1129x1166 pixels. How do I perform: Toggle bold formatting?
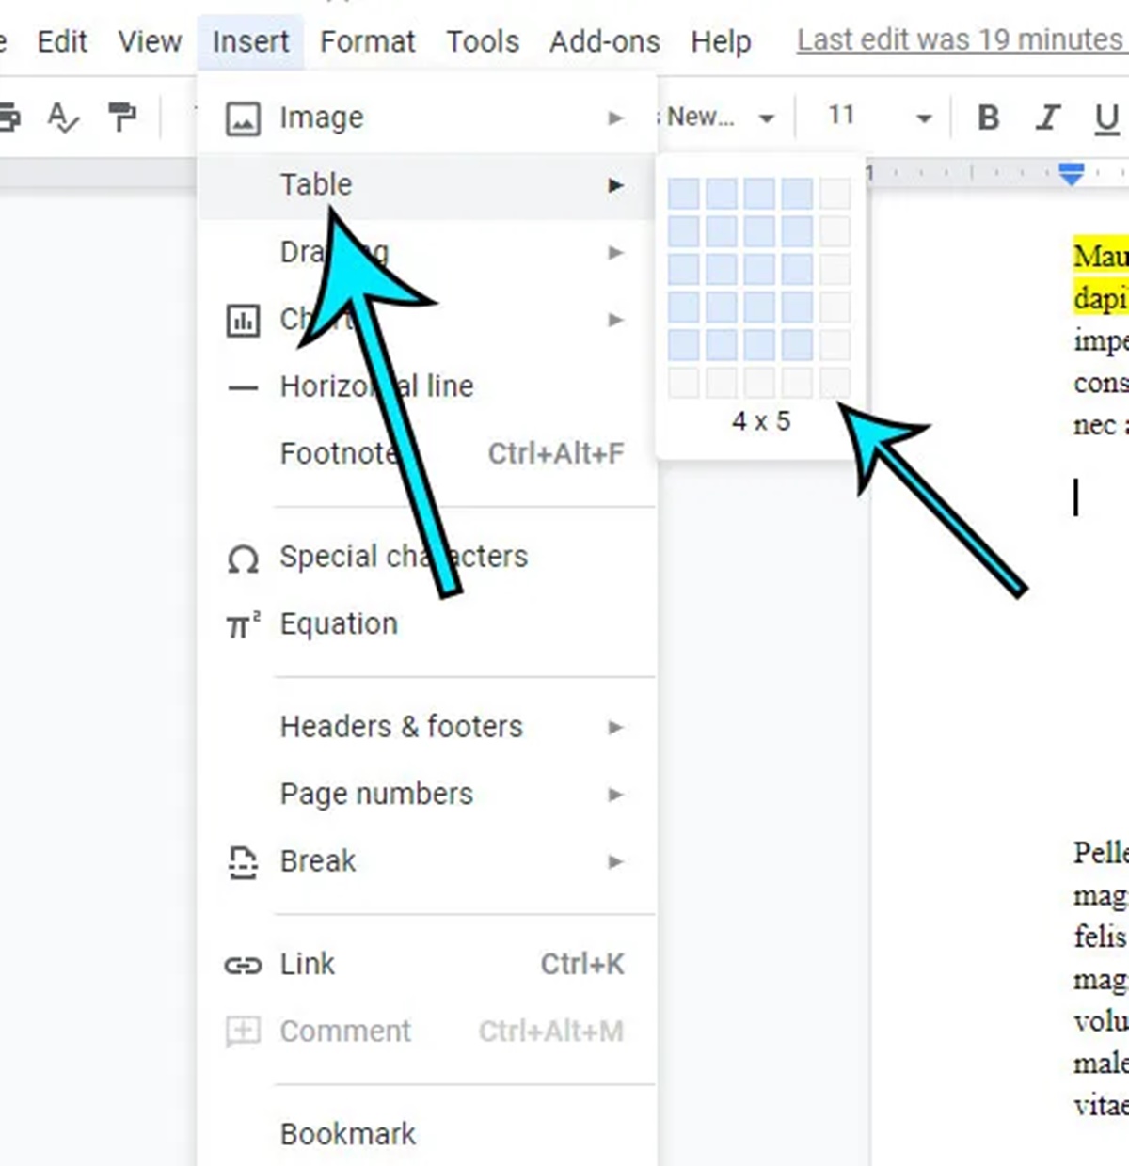(988, 118)
